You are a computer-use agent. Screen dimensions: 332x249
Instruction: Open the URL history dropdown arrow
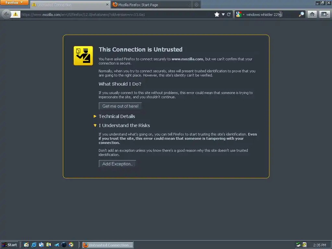coord(223,14)
